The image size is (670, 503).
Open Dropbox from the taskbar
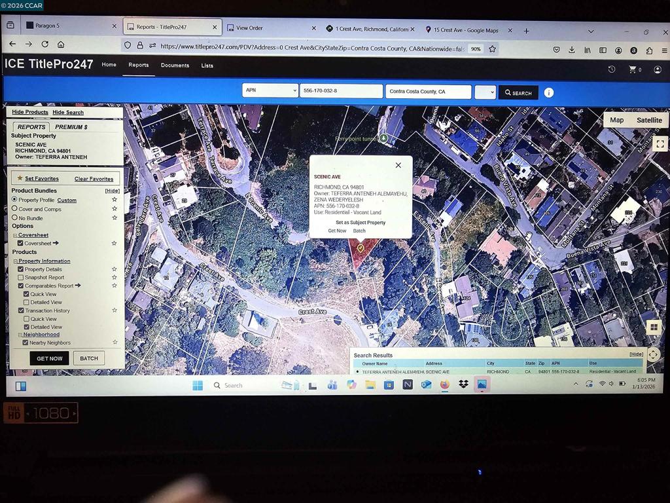(463, 384)
